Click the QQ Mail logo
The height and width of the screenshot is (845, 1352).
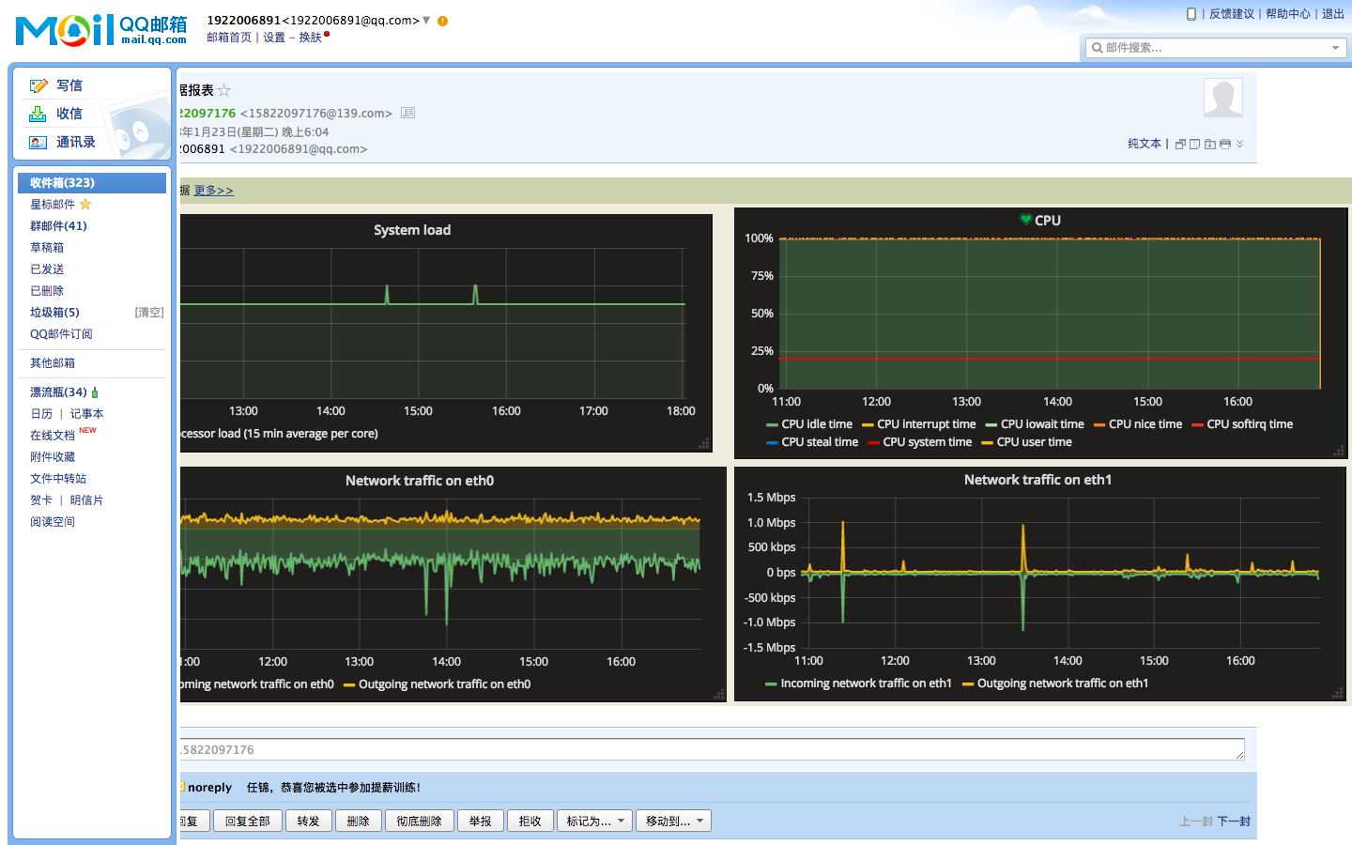(x=101, y=30)
